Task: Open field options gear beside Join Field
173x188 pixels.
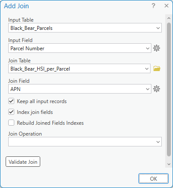Action: [x=157, y=89]
